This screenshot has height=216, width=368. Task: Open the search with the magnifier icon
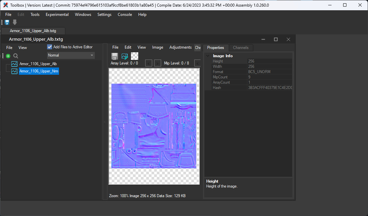pyautogui.click(x=15, y=56)
